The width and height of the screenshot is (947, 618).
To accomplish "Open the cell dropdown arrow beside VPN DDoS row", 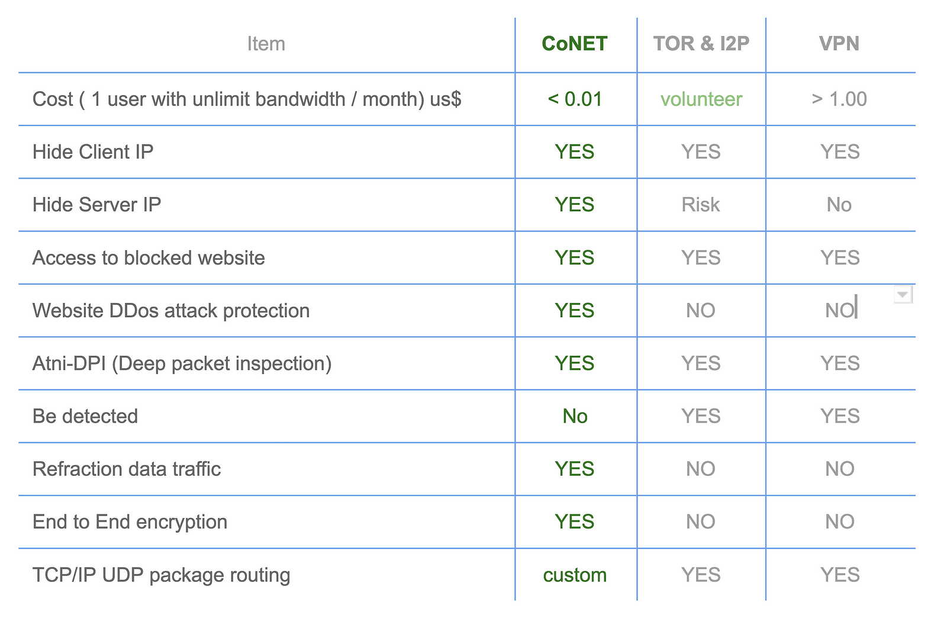I will pyautogui.click(x=903, y=294).
